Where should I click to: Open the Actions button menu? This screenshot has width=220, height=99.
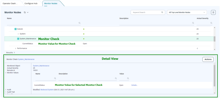[x=208, y=59]
